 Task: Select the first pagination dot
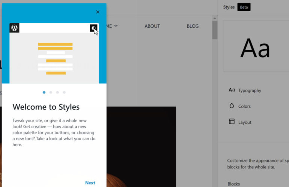(44, 92)
